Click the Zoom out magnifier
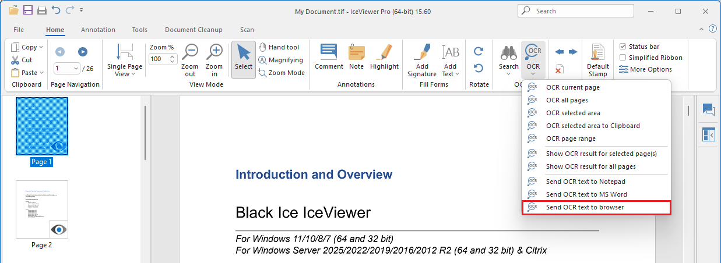Viewport: 721px width, 263px height. (190, 61)
